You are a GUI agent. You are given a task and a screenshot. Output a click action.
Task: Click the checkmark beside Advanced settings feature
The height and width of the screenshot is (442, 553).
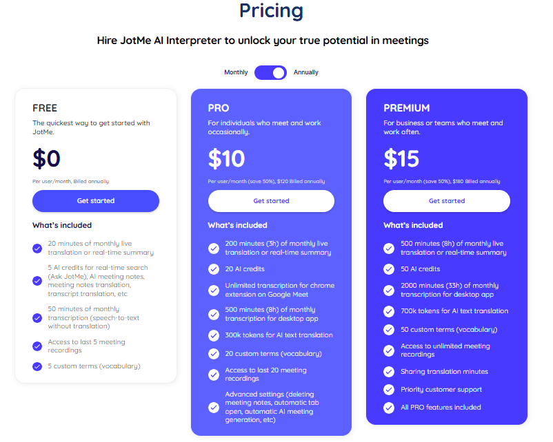213,407
